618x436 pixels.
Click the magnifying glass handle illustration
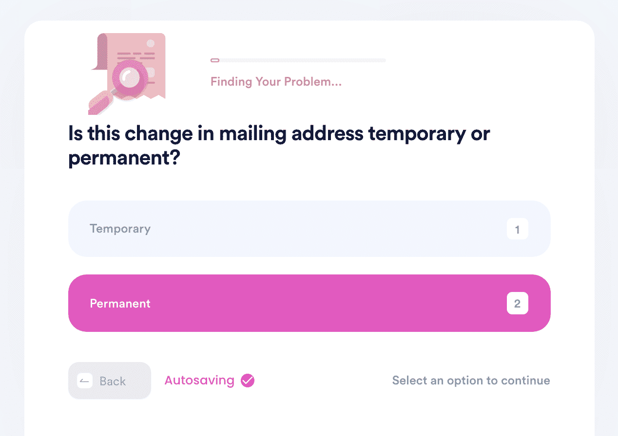(x=101, y=103)
